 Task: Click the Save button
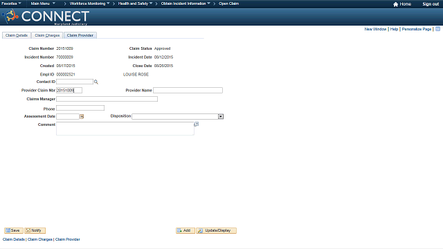coord(14,230)
